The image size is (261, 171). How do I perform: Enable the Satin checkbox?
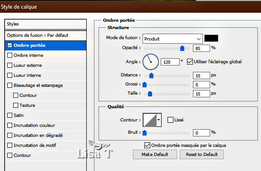[x=10, y=115]
